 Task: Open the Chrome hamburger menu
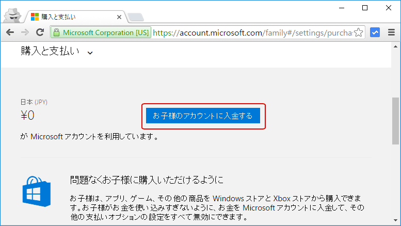click(391, 33)
